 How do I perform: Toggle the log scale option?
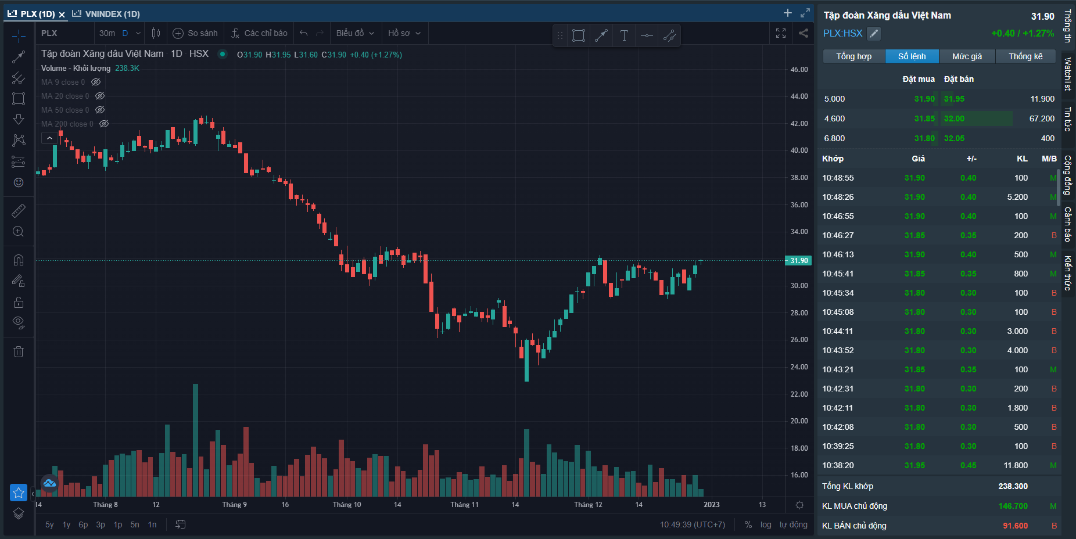[766, 524]
